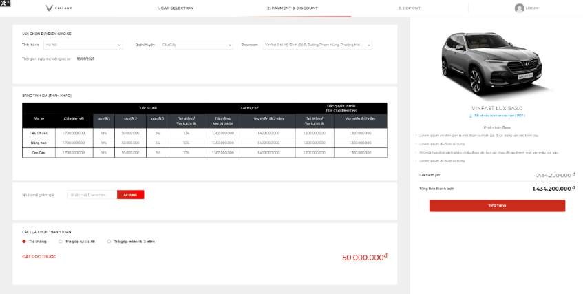Select the Trả góp tự trả lãi option

click(61, 242)
